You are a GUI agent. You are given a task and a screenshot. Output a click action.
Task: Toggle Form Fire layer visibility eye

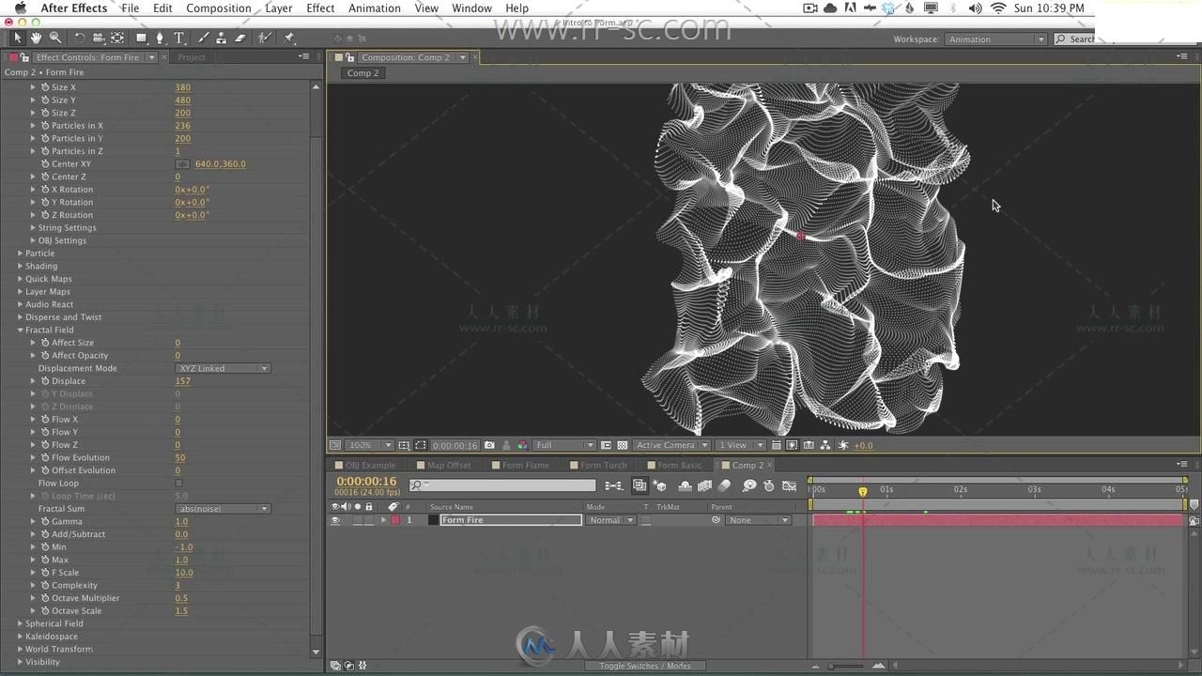pos(335,520)
